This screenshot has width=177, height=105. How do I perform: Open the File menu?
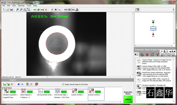point(3,6)
